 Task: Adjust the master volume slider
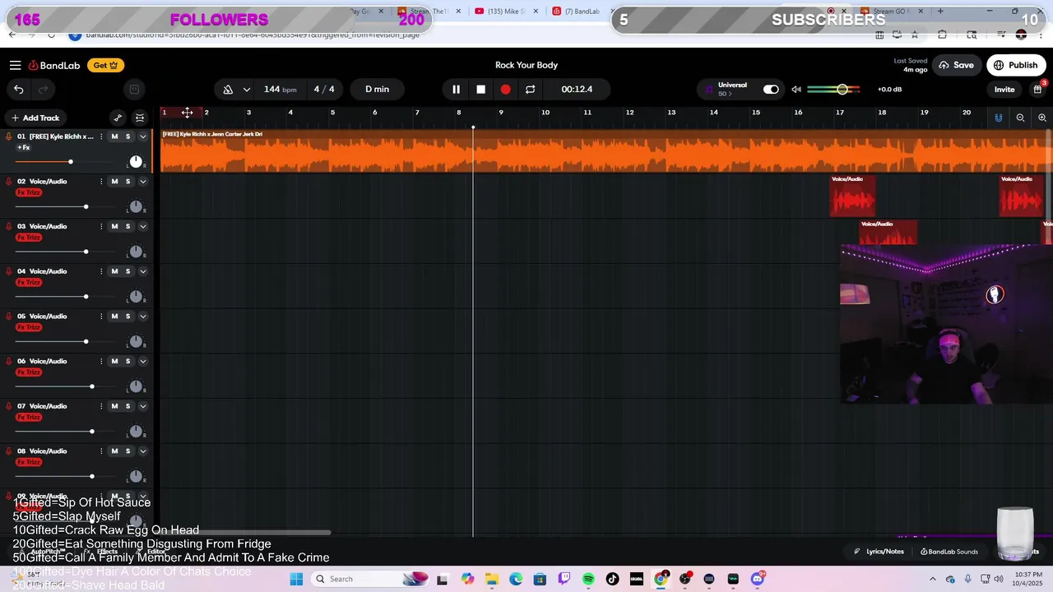(x=833, y=89)
